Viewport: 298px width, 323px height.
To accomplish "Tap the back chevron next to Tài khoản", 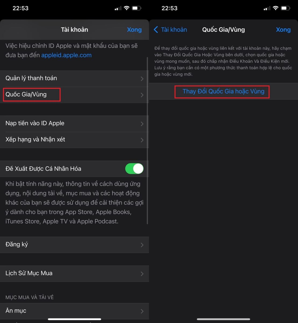I will [x=156, y=30].
